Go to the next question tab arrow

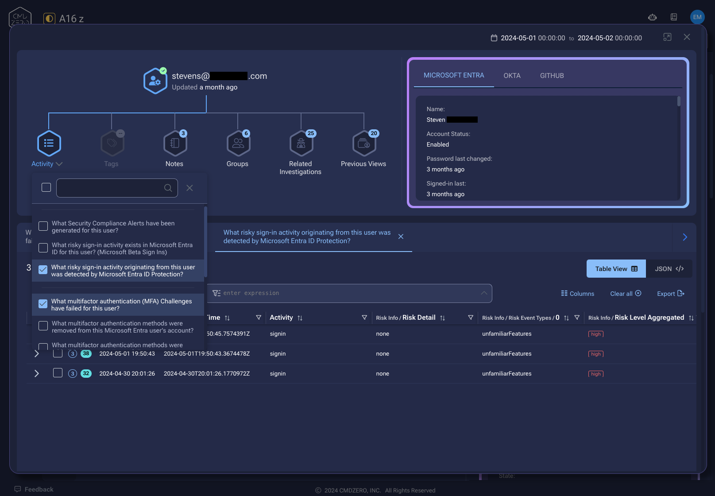tap(685, 237)
